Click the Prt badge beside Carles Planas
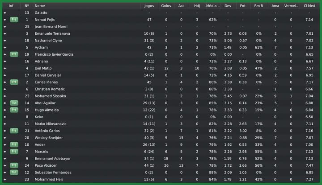 click(x=14, y=82)
